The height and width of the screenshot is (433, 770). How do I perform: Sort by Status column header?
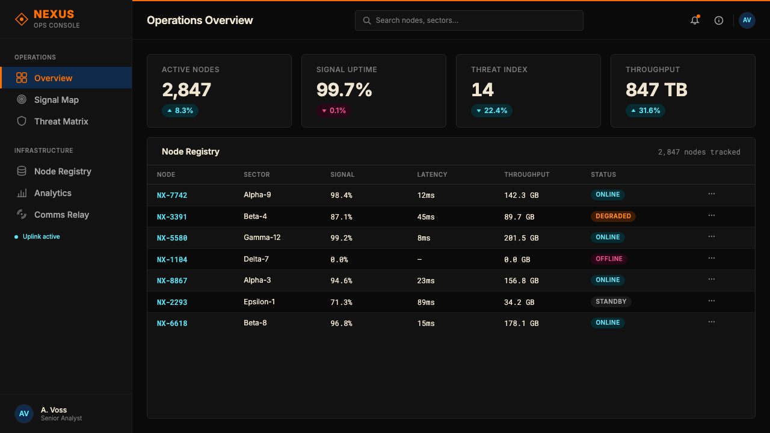point(603,174)
